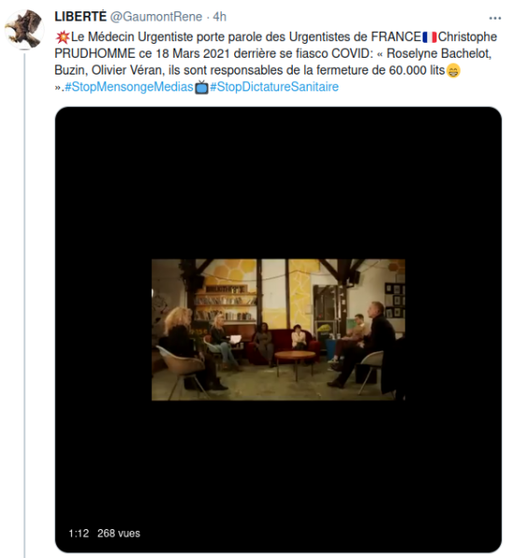The width and height of the screenshot is (513, 558).
Task: Open the three-dot more options menu
Action: click(495, 18)
